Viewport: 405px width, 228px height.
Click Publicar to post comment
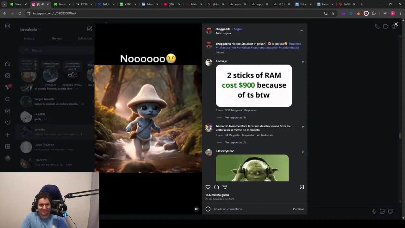coord(298,209)
